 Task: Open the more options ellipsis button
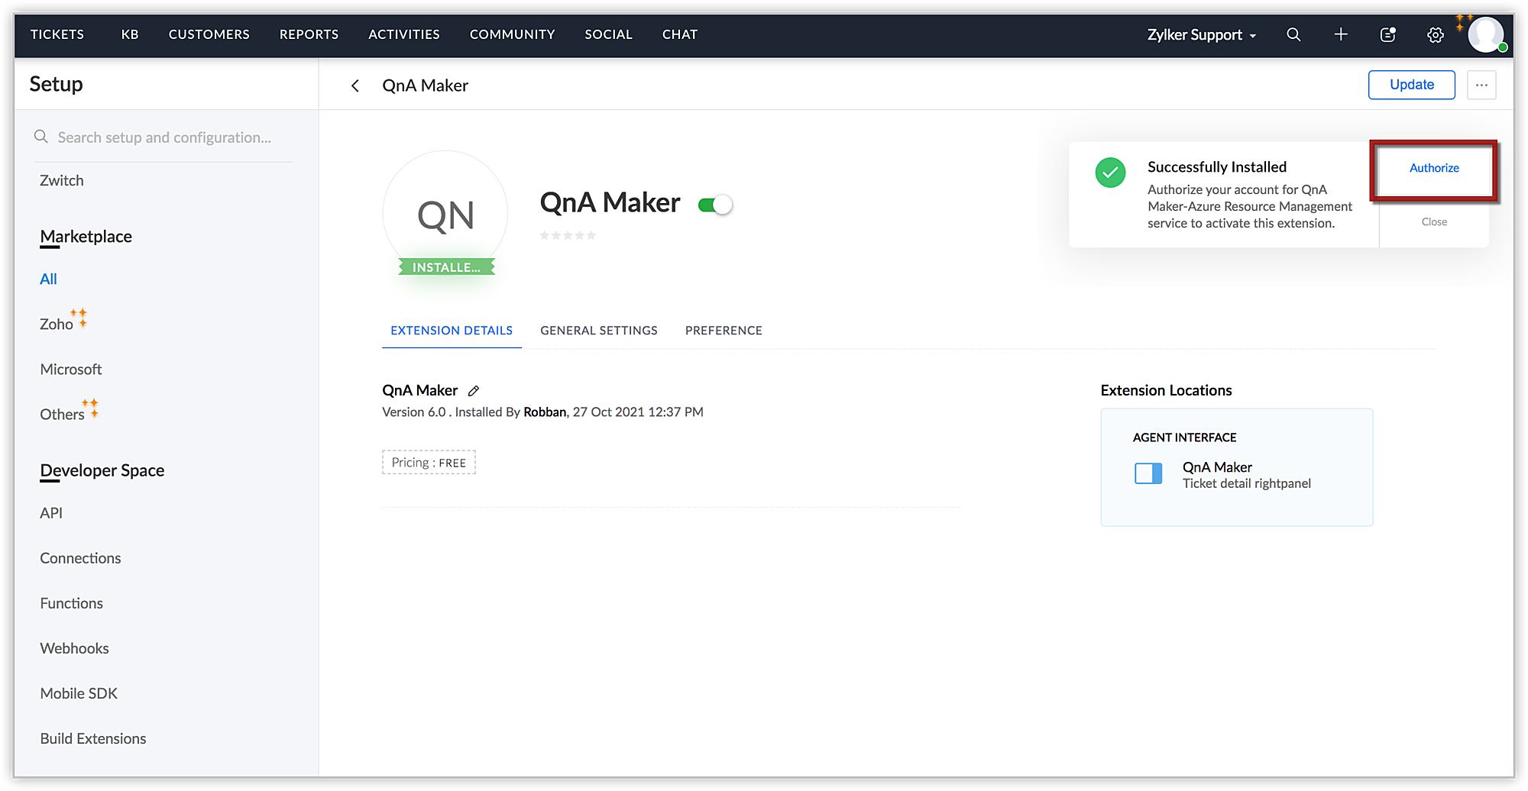[1481, 85]
